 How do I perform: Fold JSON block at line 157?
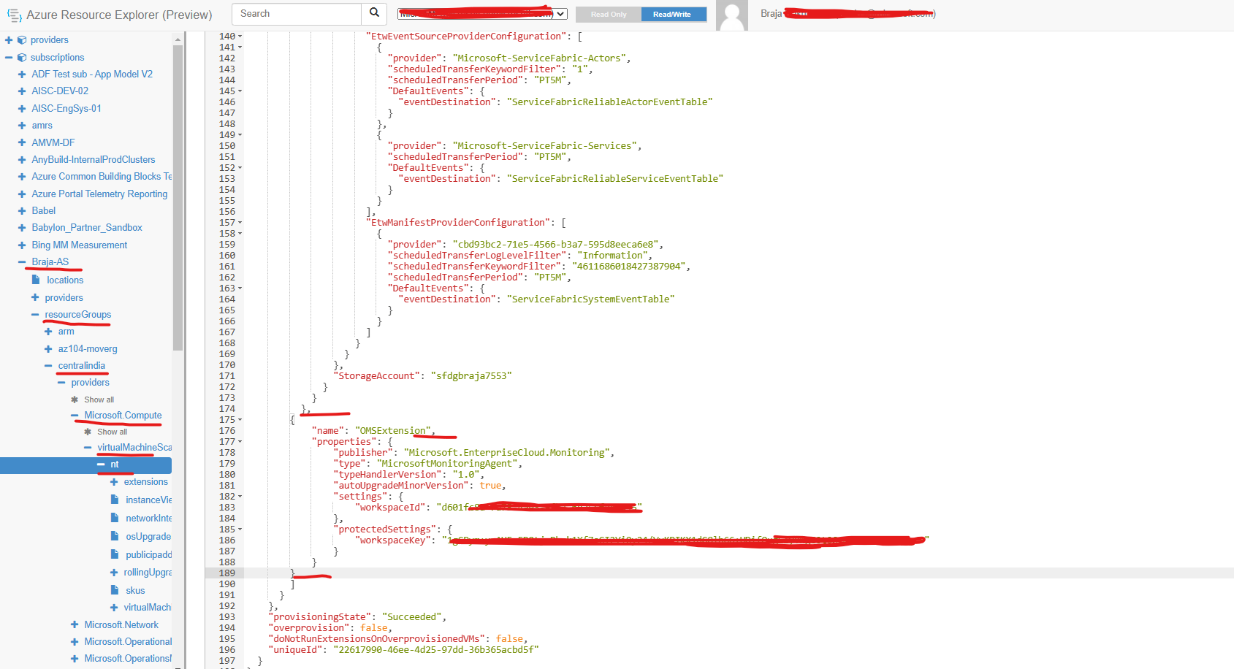point(240,223)
